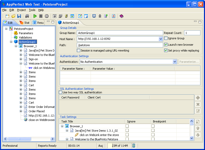Click the New Project toolbar icon
The height and width of the screenshot is (150, 205).
[x=7, y=16]
